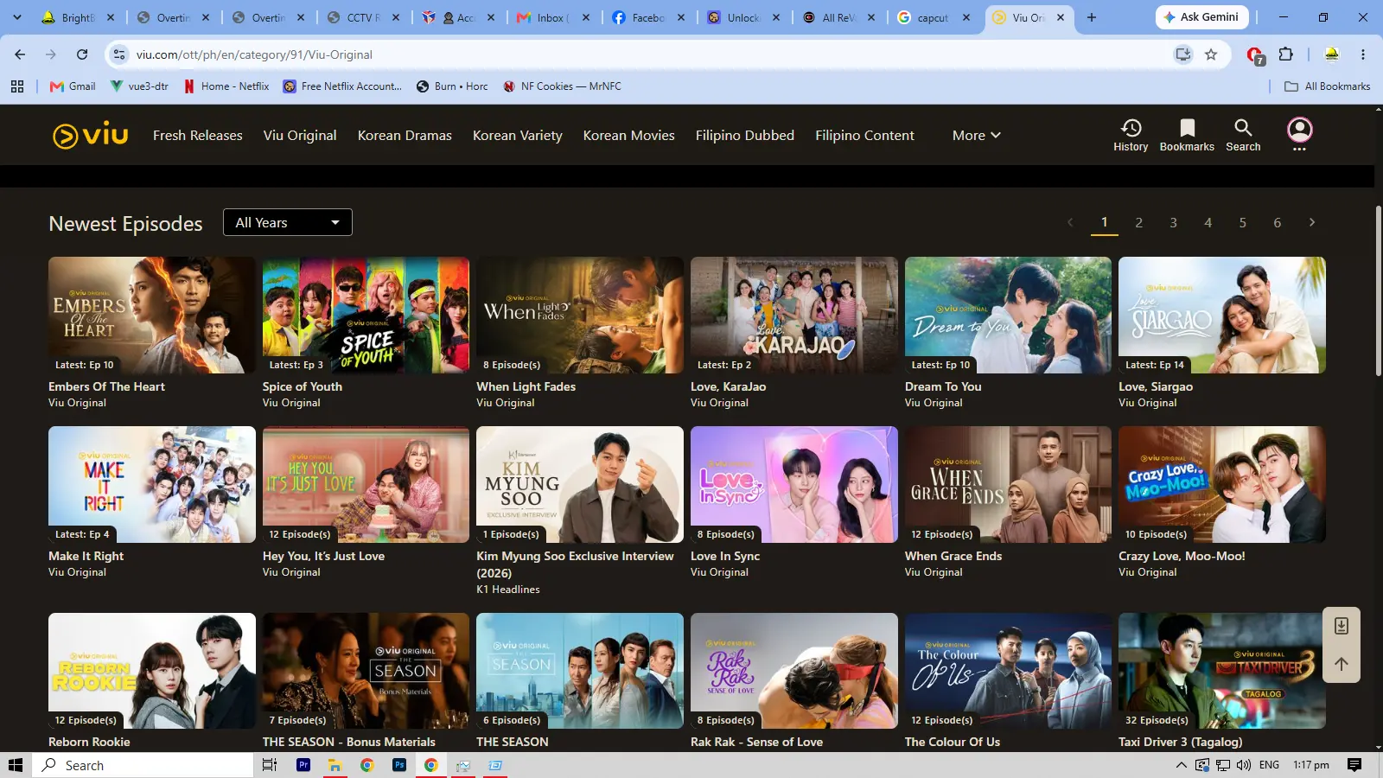Screen dimensions: 1383x778
Task: Open Love, KaraJao thumbnail
Action: click(794, 315)
